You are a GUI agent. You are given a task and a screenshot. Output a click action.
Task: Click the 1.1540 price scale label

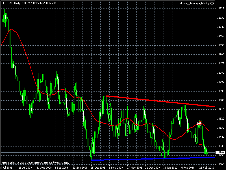click(220, 27)
